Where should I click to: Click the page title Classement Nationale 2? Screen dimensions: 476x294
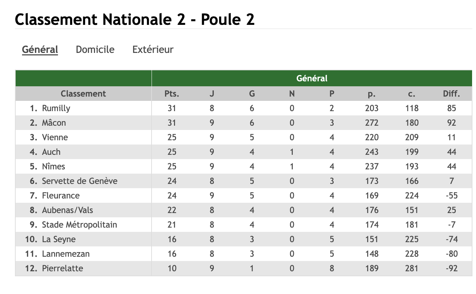point(134,20)
